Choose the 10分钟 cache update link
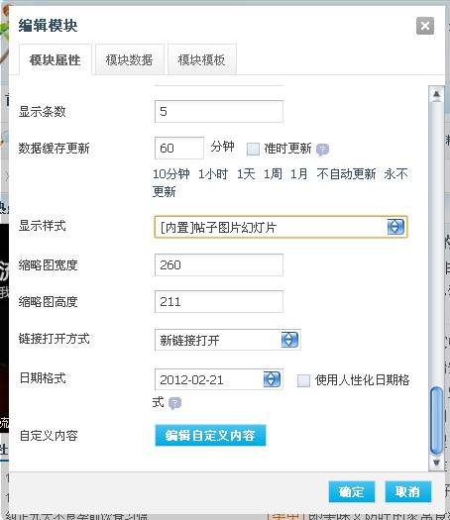Image resolution: width=450 pixels, height=520 pixels. point(170,174)
